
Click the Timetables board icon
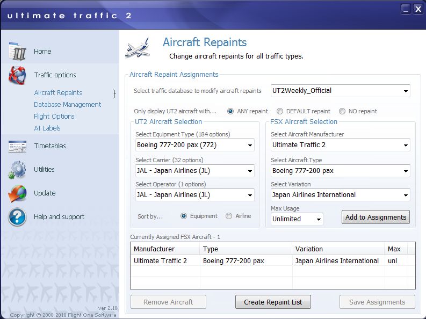17,146
